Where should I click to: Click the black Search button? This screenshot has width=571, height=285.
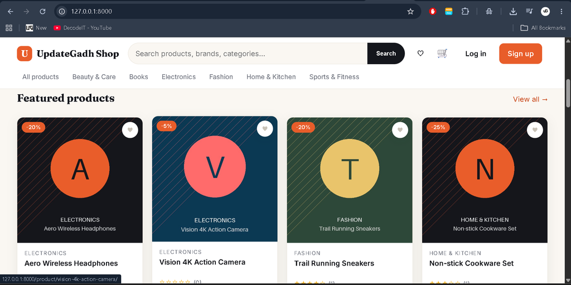coord(386,54)
